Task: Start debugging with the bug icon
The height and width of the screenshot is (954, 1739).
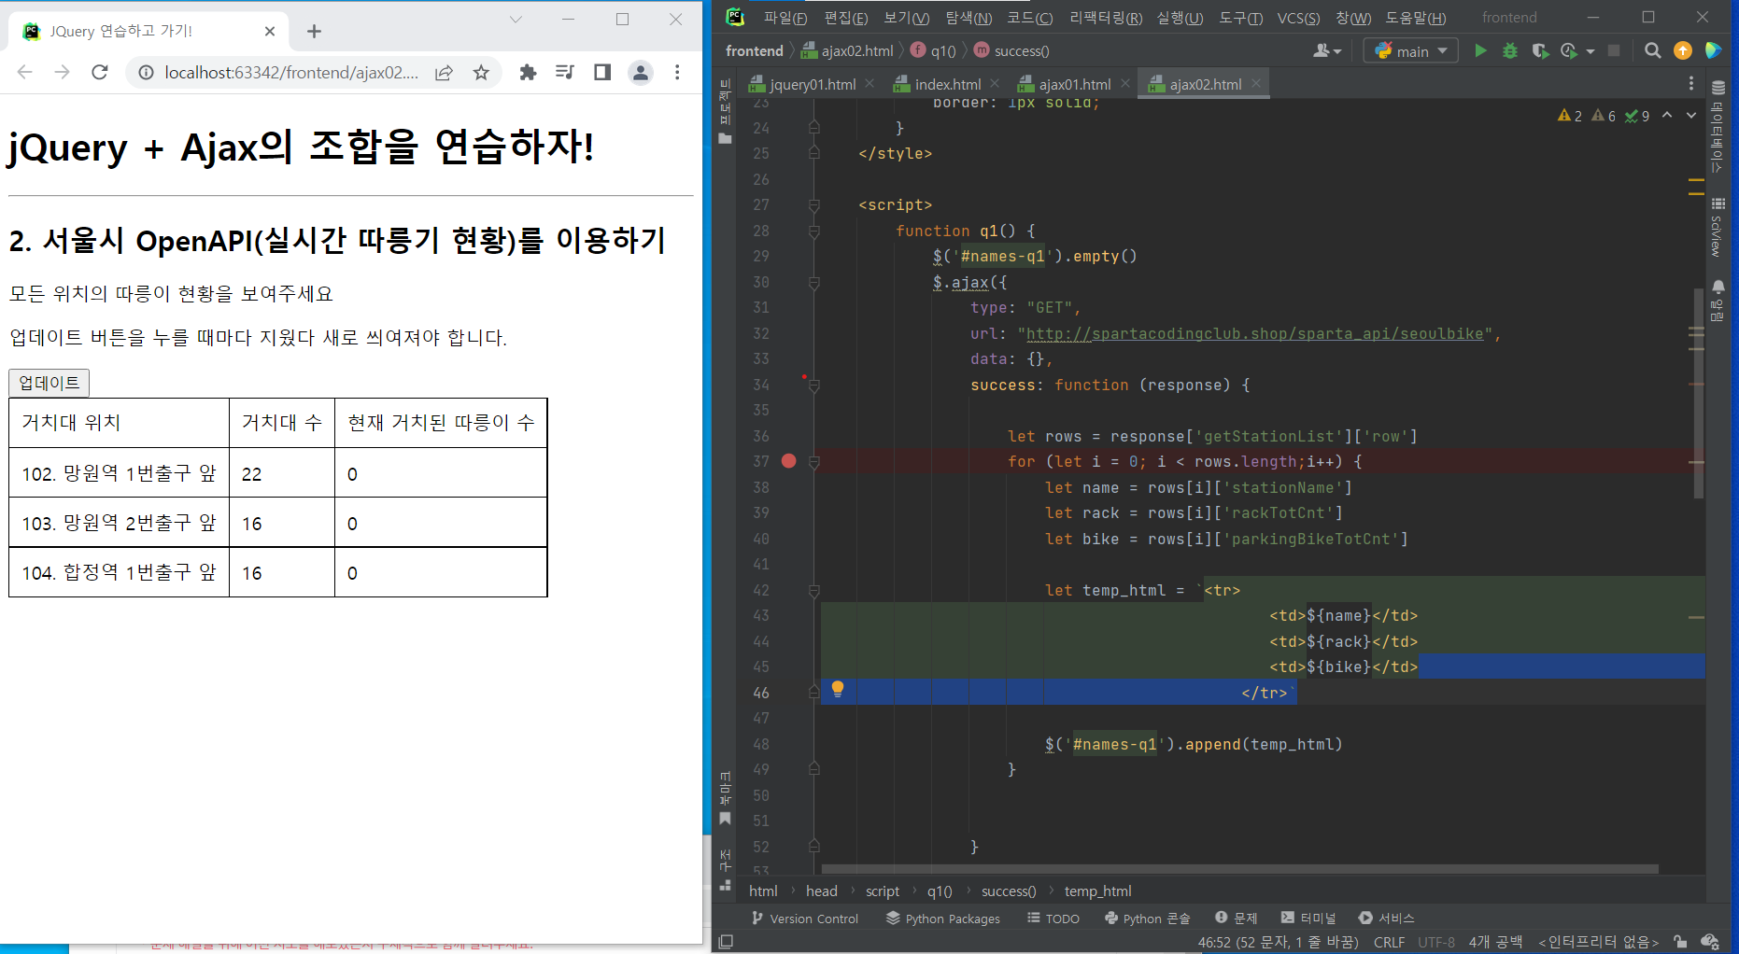Action: click(x=1510, y=50)
